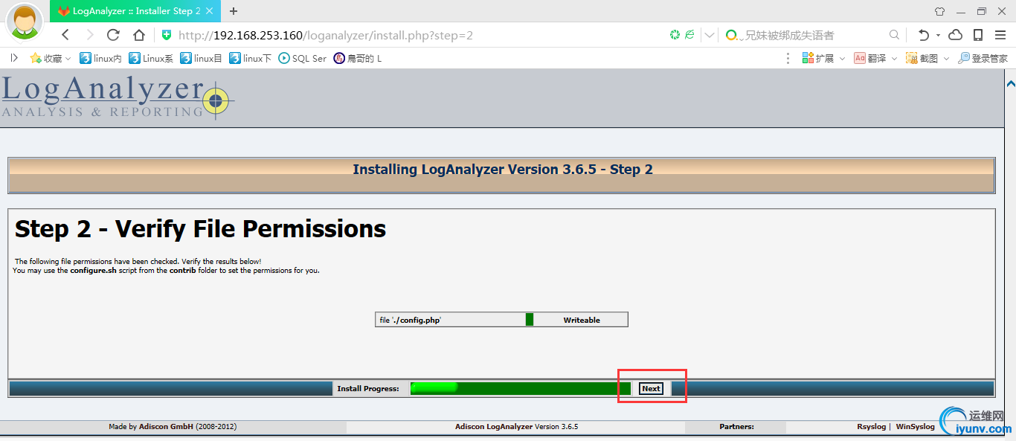Expand the 截图 dropdown arrow
1016x441 pixels.
coord(947,58)
